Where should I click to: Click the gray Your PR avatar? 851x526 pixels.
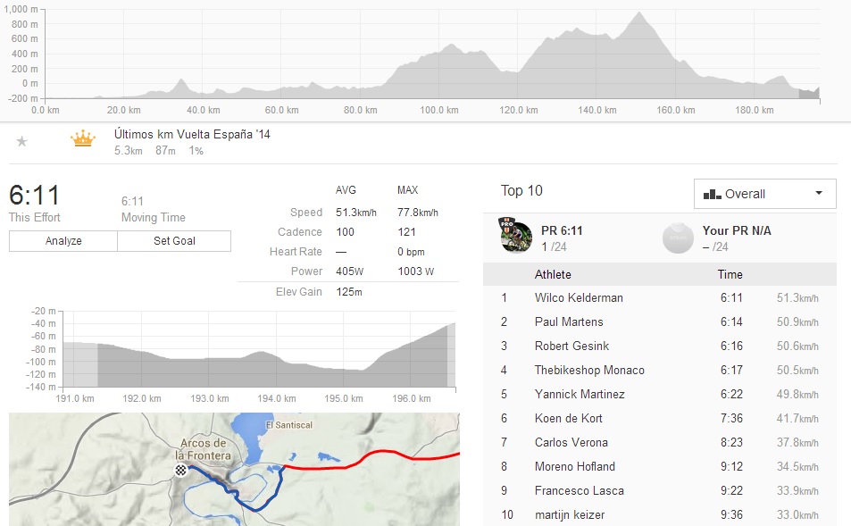pos(678,237)
